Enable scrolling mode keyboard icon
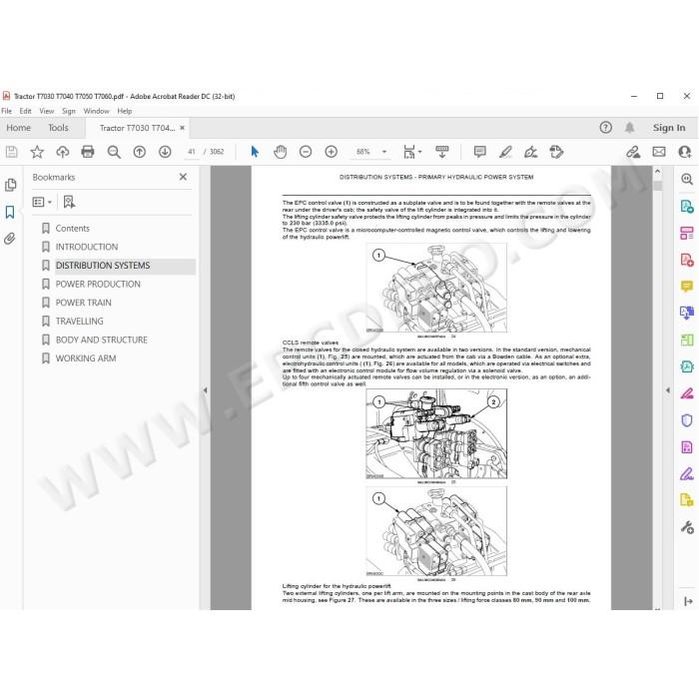Screen dimensions: 699x699 (x=442, y=152)
